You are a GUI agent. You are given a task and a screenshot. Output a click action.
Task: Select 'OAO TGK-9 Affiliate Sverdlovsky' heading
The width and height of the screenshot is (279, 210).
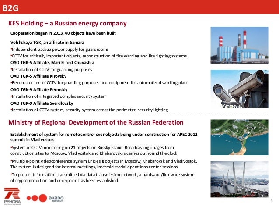tap(42, 103)
